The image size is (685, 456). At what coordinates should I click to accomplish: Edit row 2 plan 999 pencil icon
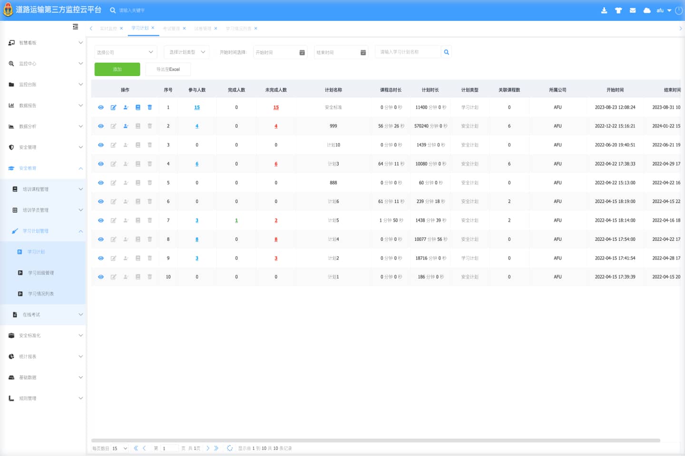[x=113, y=126]
